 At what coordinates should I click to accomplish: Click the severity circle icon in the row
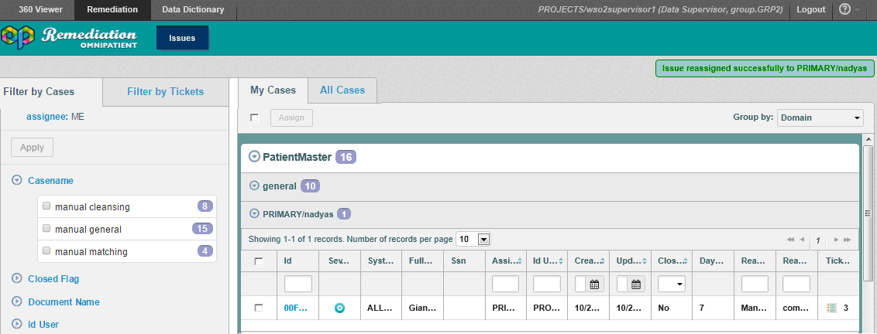pos(339,308)
